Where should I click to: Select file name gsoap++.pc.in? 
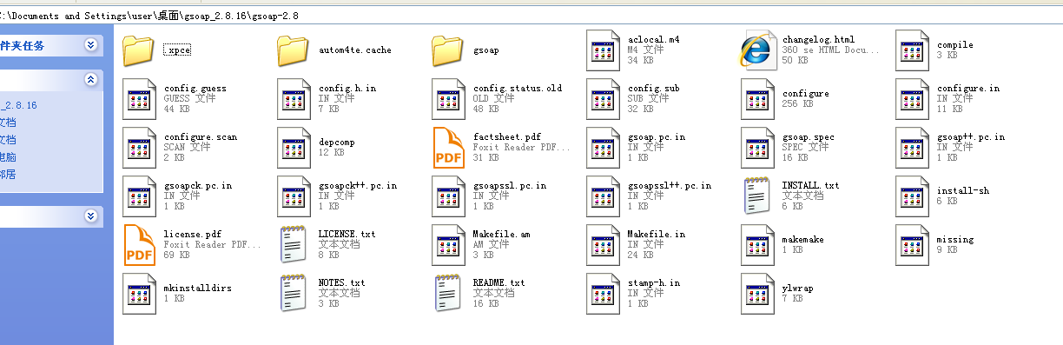(x=971, y=137)
